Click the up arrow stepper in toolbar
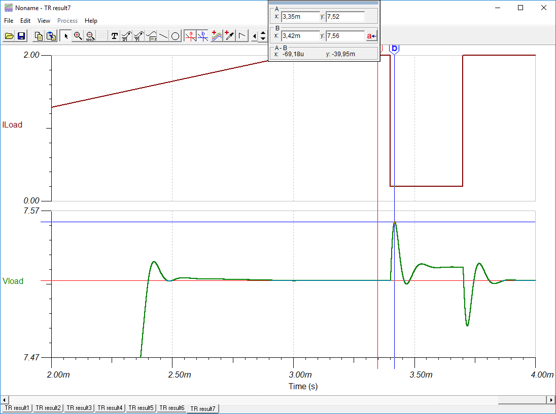 [x=263, y=33]
